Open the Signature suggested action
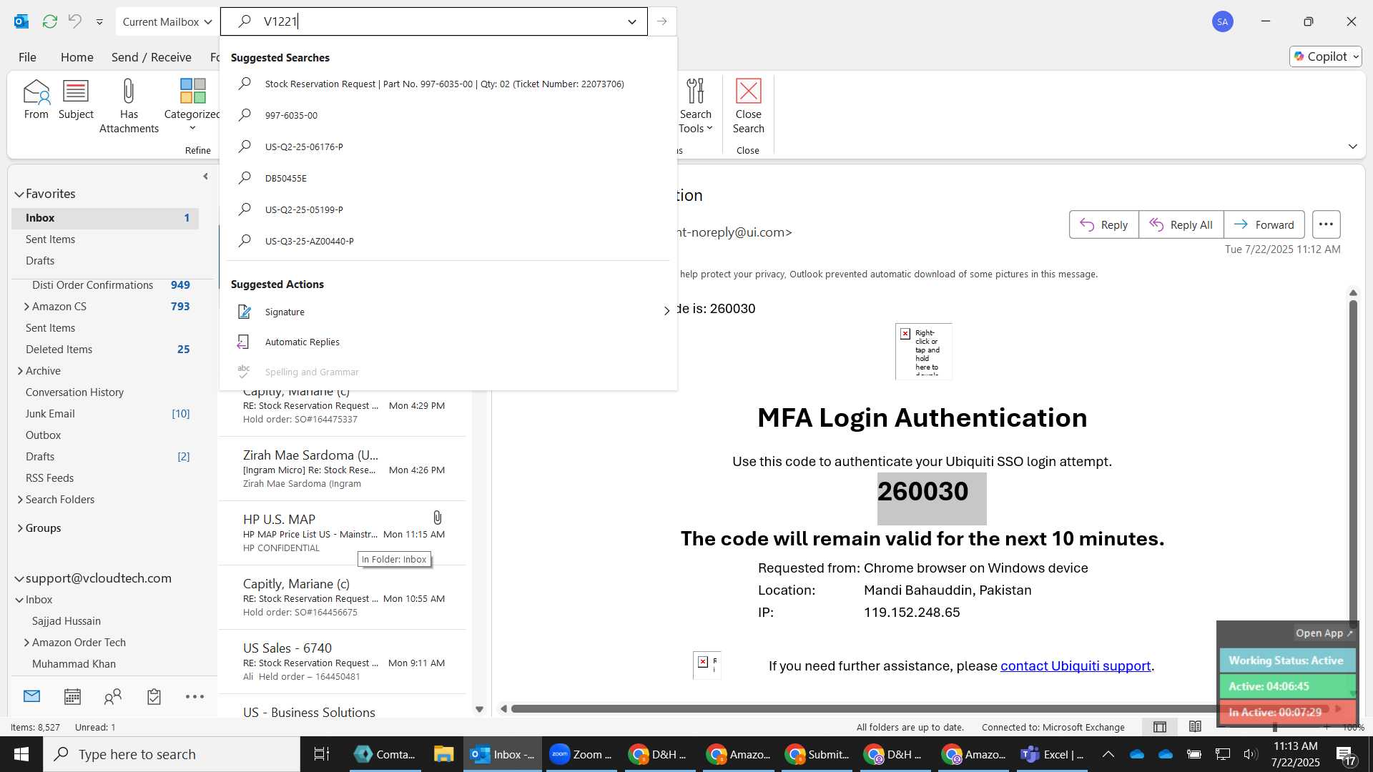This screenshot has height=772, width=1373. pyautogui.click(x=448, y=312)
